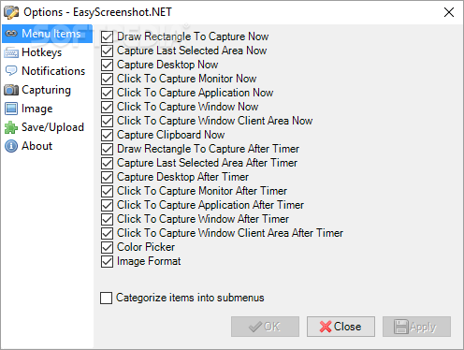The width and height of the screenshot is (464, 350).
Task: Click the Apply button
Action: [x=416, y=327]
